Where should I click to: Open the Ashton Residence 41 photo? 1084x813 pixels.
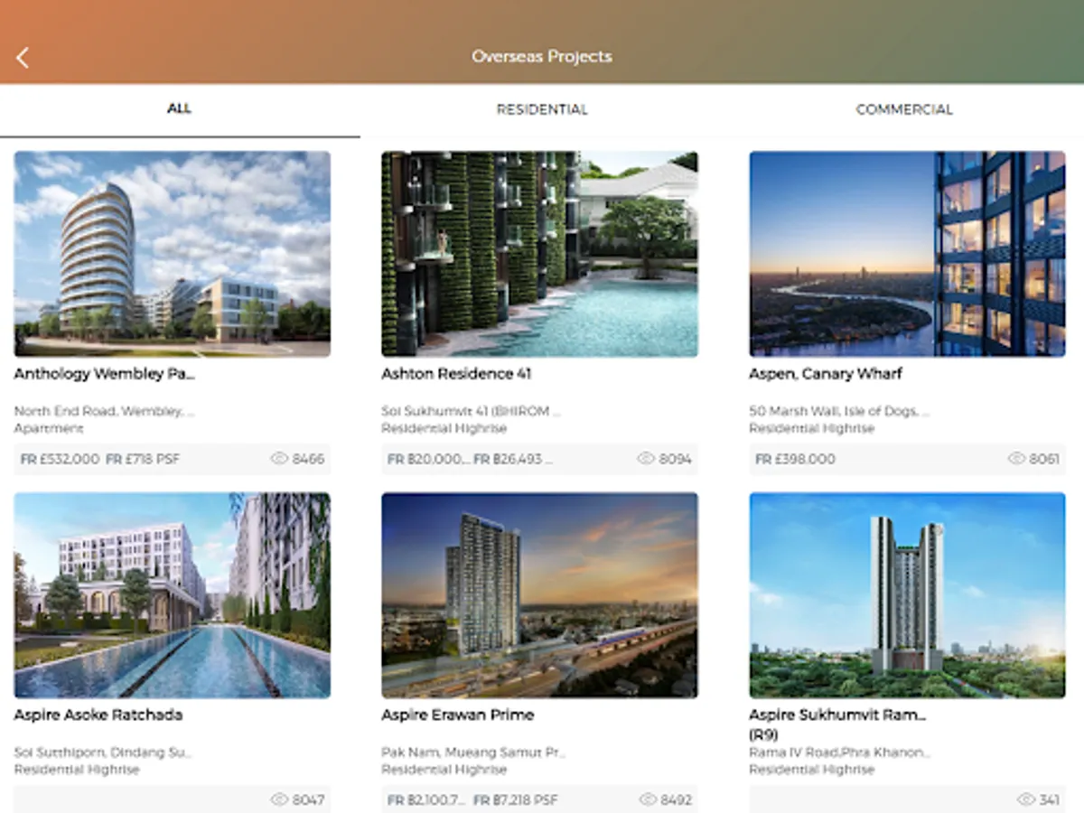tap(539, 254)
